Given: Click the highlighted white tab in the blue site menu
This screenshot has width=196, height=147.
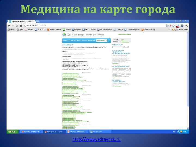Looking at the screenshot, I should (102, 41).
